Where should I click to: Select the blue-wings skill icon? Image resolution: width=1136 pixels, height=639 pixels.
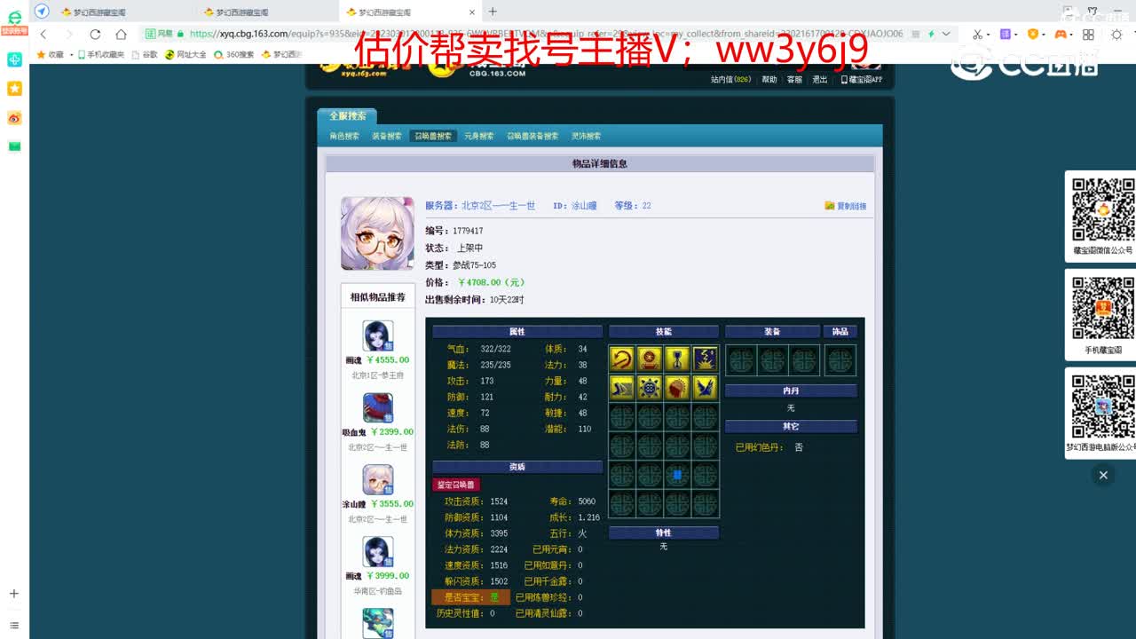705,388
